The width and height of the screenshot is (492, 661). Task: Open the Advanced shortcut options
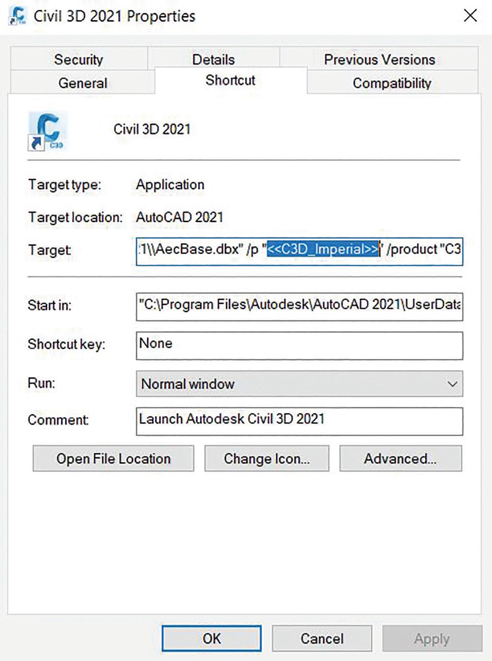click(x=401, y=458)
